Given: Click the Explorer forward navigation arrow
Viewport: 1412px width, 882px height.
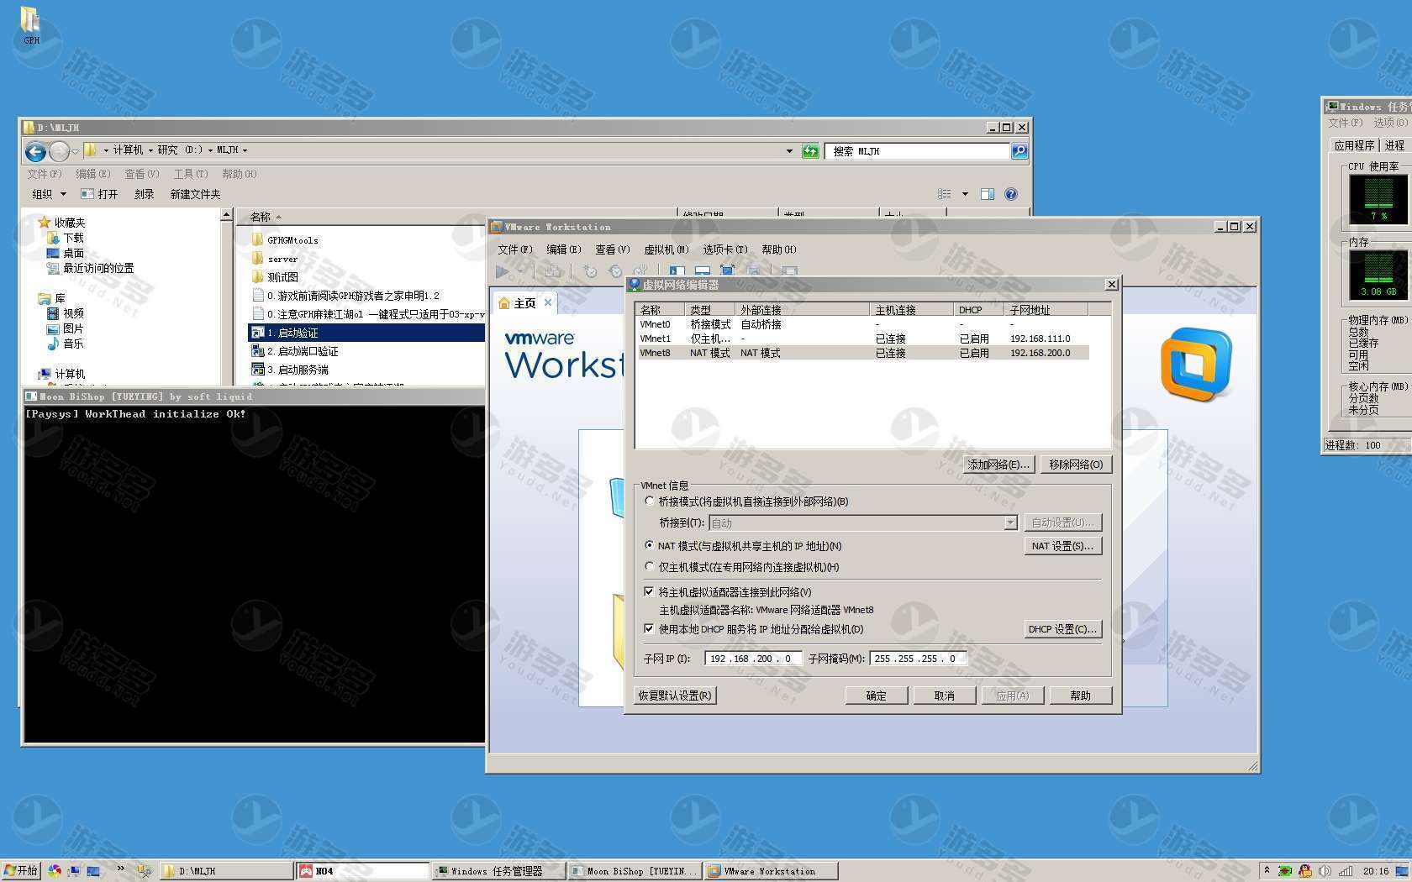Looking at the screenshot, I should pyautogui.click(x=59, y=151).
